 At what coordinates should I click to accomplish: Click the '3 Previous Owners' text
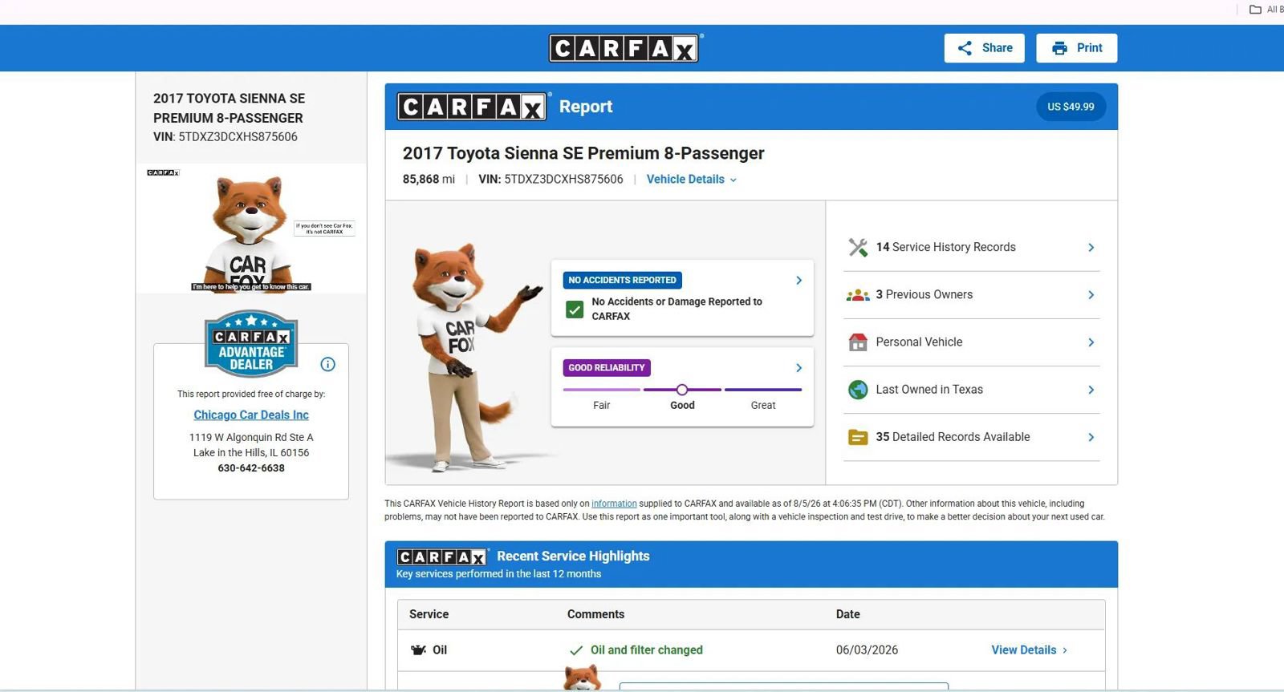pos(924,295)
